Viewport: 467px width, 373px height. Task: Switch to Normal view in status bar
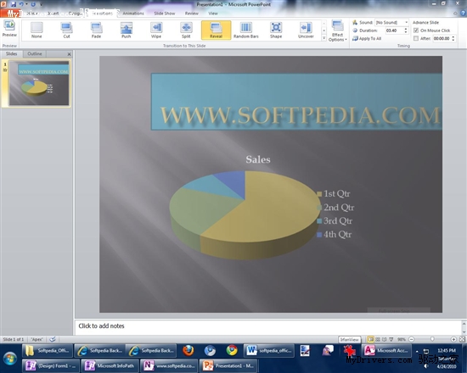tap(370, 339)
